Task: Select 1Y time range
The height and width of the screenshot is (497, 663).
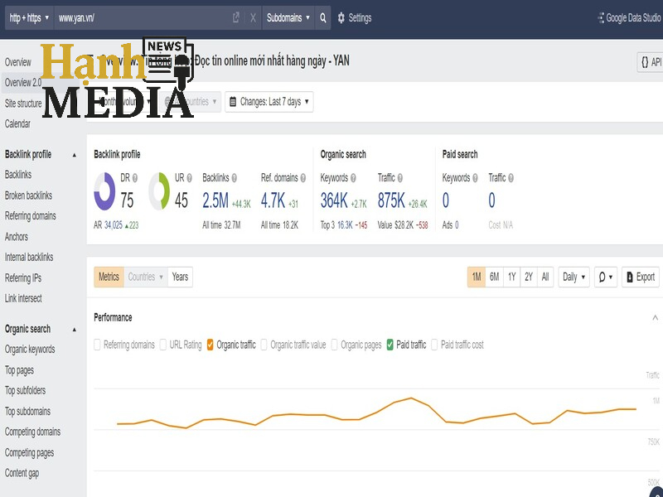Action: 511,277
